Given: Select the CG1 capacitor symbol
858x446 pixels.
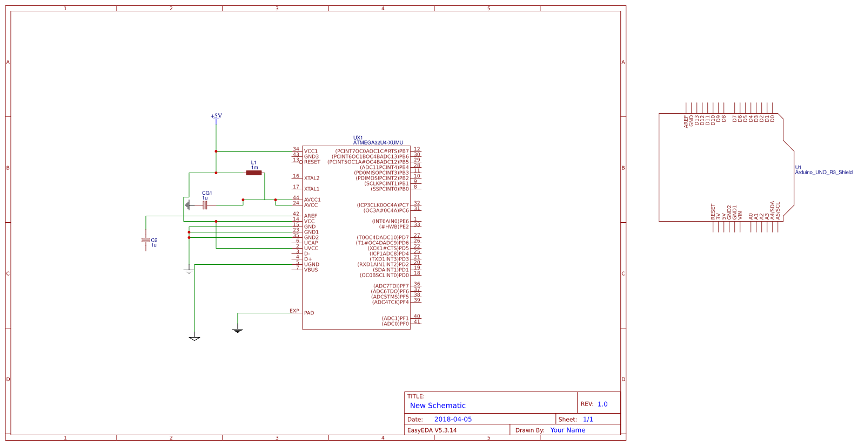Looking at the screenshot, I should coord(205,205).
